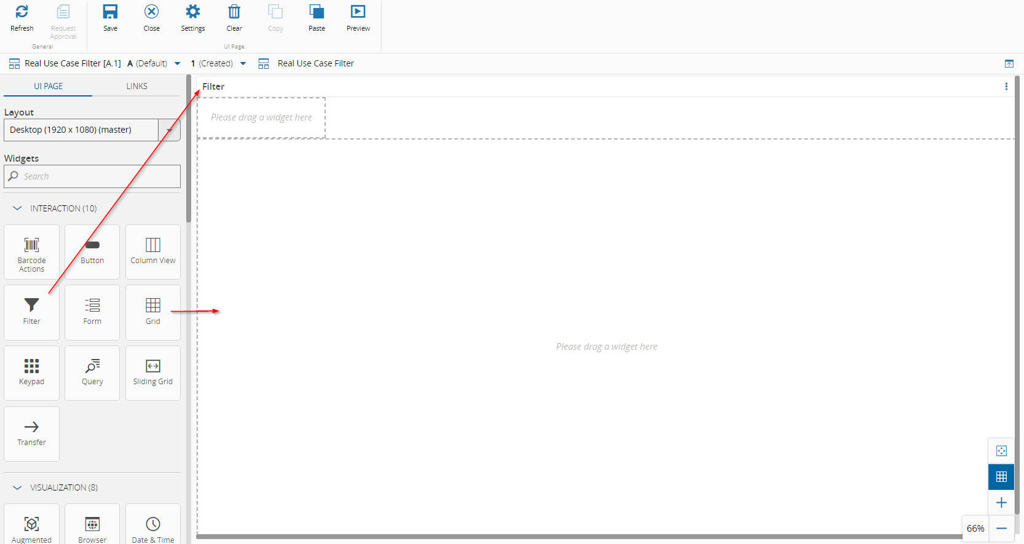
Task: Select the Grid widget
Action: pyautogui.click(x=153, y=312)
